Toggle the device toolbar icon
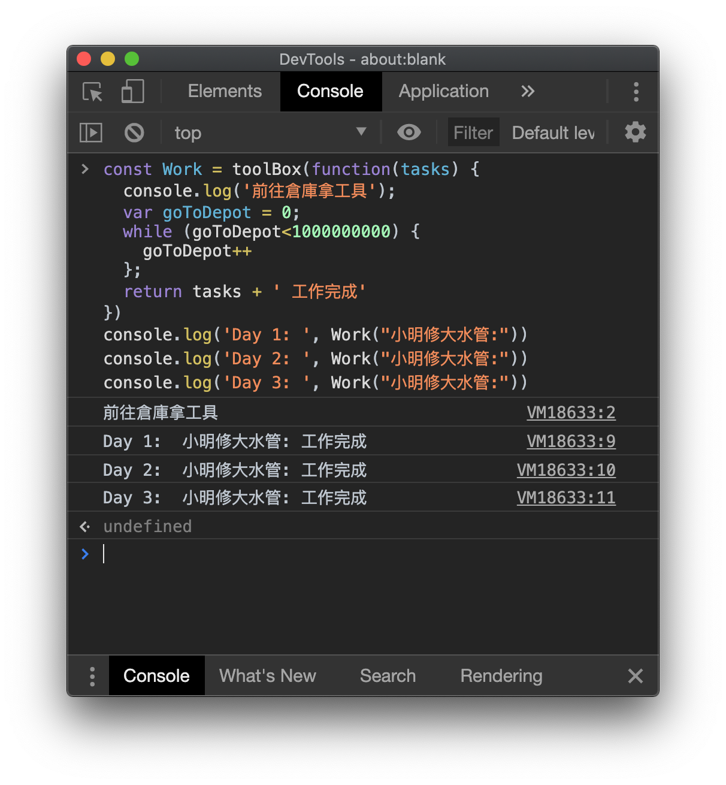 click(132, 92)
